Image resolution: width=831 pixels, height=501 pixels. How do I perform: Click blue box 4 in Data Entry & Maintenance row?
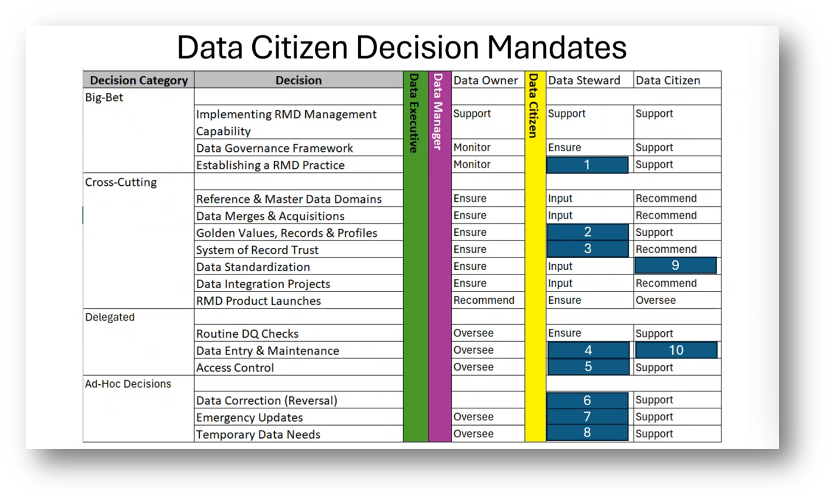pyautogui.click(x=588, y=350)
